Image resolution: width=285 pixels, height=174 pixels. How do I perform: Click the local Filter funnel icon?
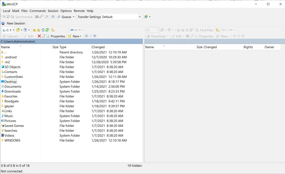[25, 30]
